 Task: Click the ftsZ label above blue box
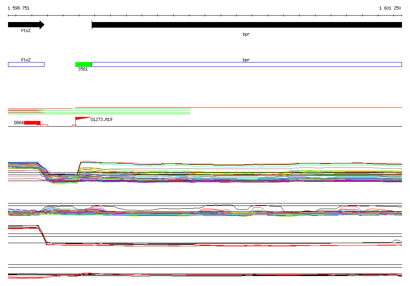pyautogui.click(x=26, y=60)
